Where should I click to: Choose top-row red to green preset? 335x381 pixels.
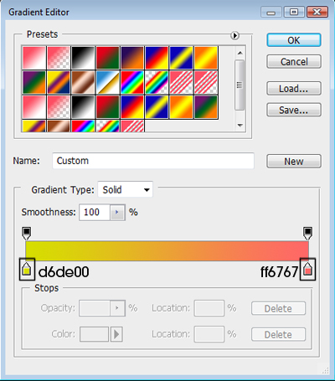click(x=107, y=58)
